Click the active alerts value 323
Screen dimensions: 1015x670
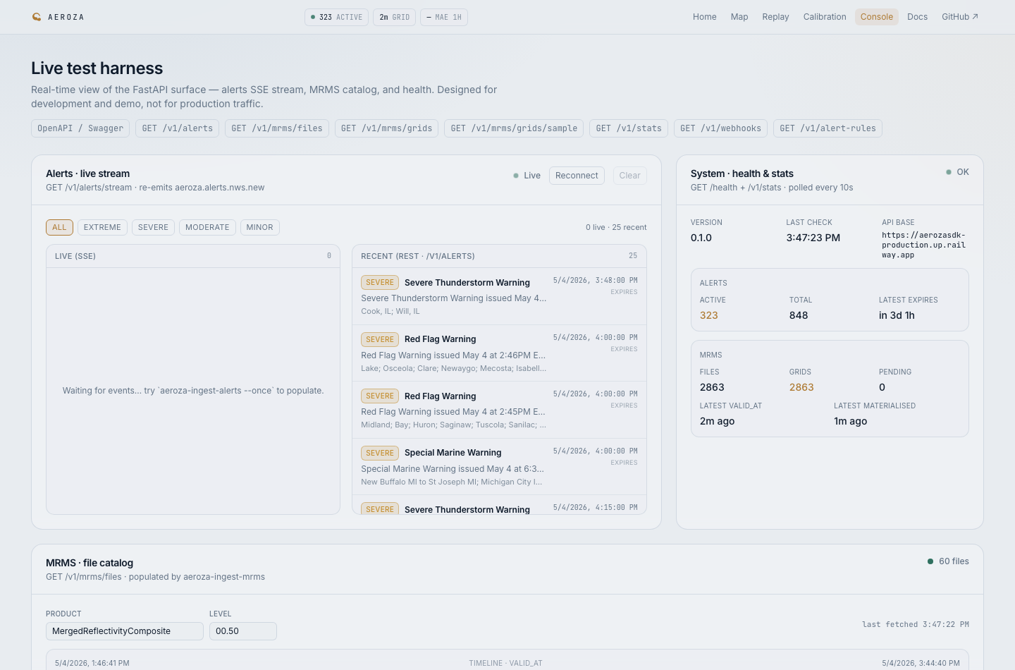tap(709, 315)
